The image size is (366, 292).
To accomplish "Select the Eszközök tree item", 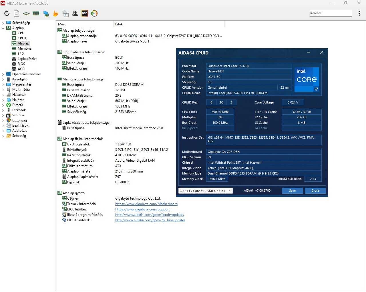I will 19,110.
